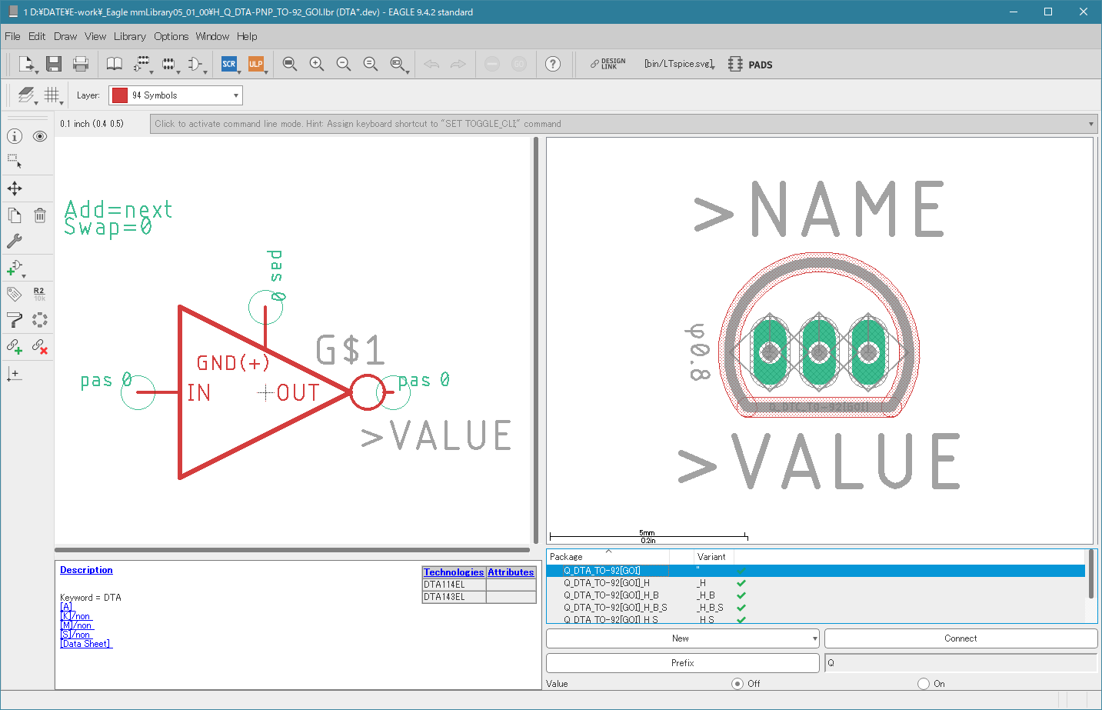Toggle the Show eye tool
Screen dimensions: 1102x710
click(40, 136)
